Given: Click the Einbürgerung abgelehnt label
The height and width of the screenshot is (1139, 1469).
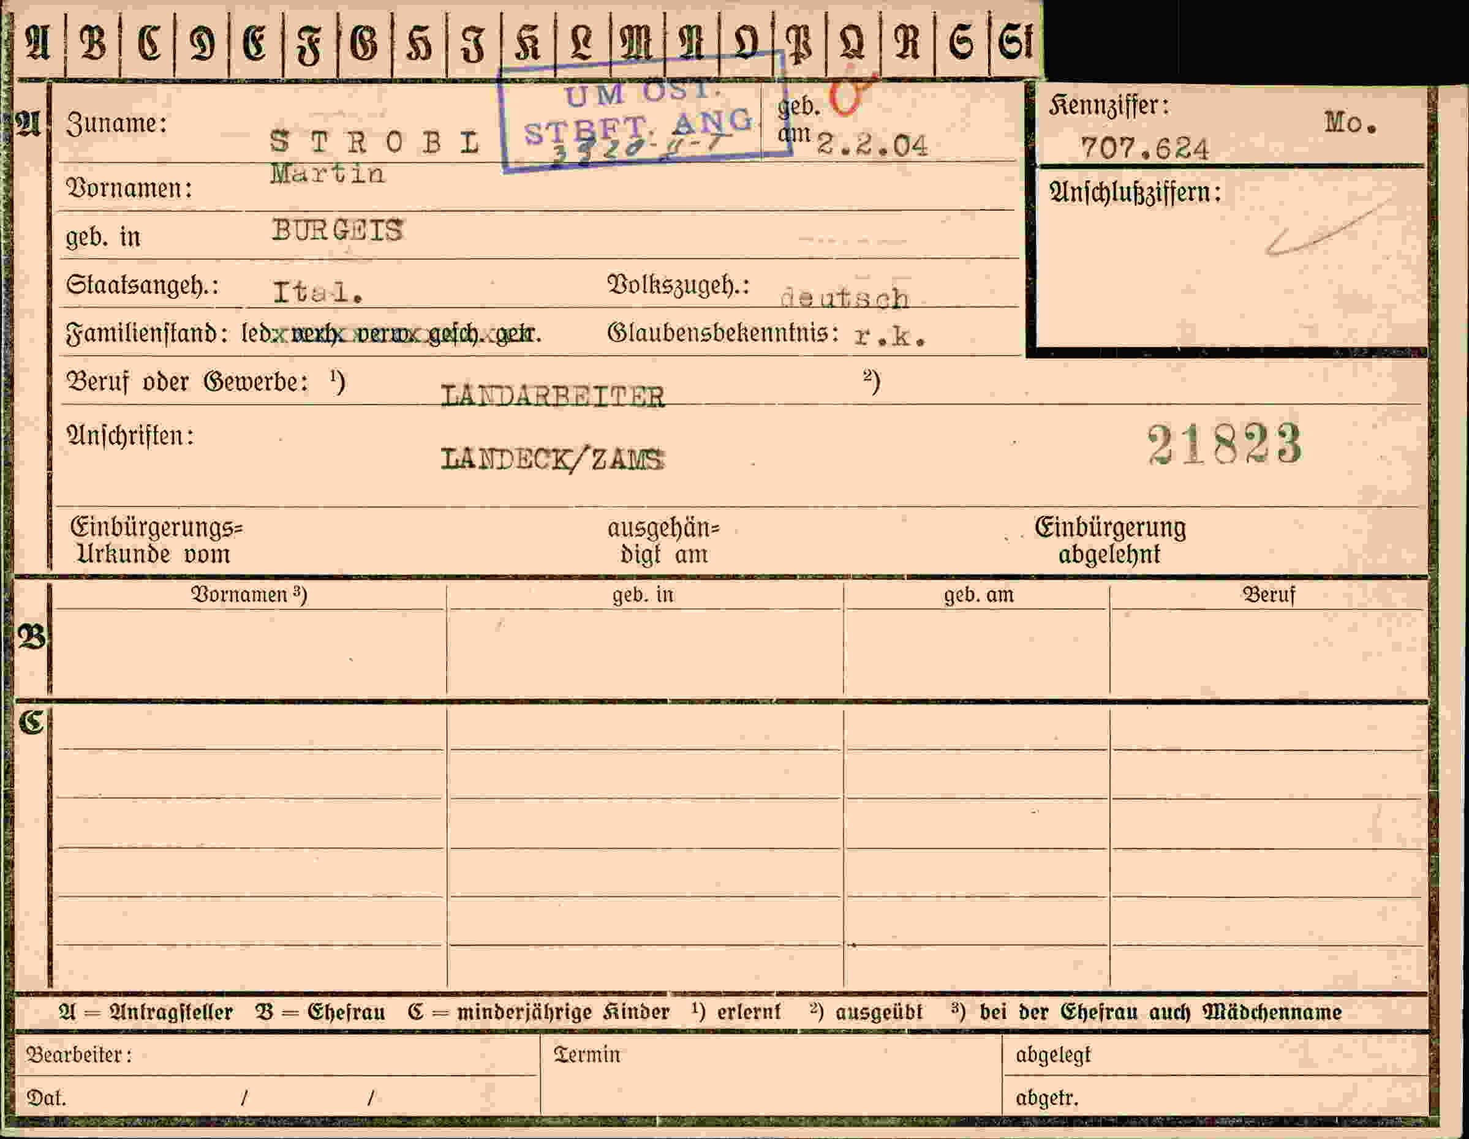Looking at the screenshot, I should coord(1110,541).
